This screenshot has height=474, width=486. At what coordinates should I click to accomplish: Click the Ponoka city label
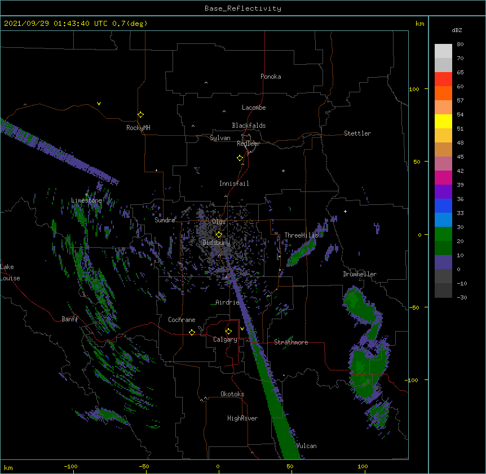coord(271,77)
